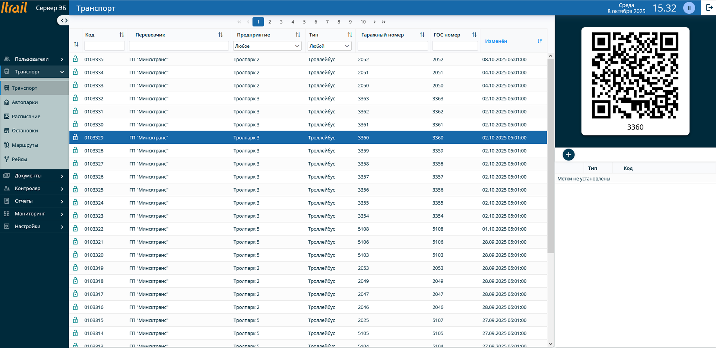Click the logout icon in top-right corner
716x348 pixels.
(709, 8)
